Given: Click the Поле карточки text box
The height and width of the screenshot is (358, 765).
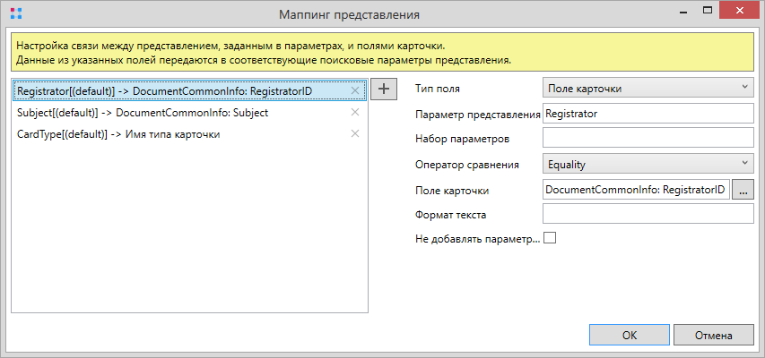Looking at the screenshot, I should pos(636,190).
